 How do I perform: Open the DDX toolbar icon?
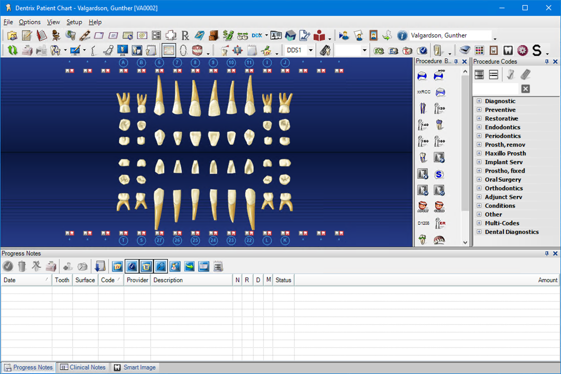(x=257, y=36)
